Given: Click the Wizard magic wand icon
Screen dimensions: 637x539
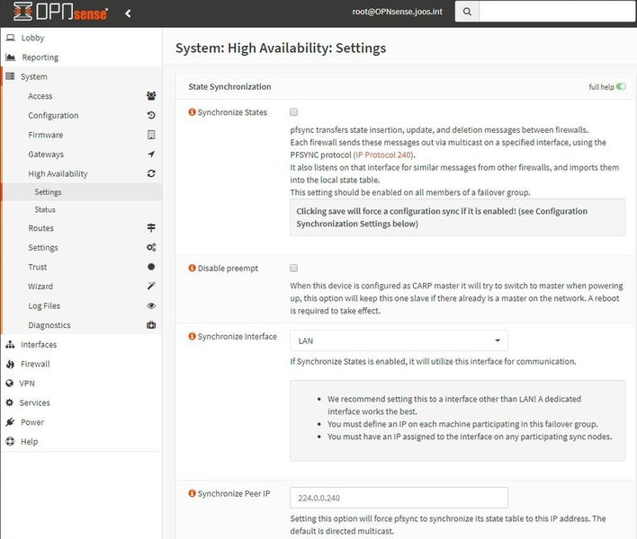Looking at the screenshot, I should (151, 286).
